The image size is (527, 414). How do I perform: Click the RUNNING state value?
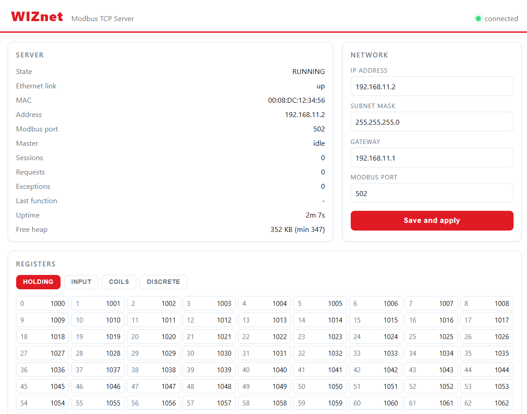[x=309, y=72]
